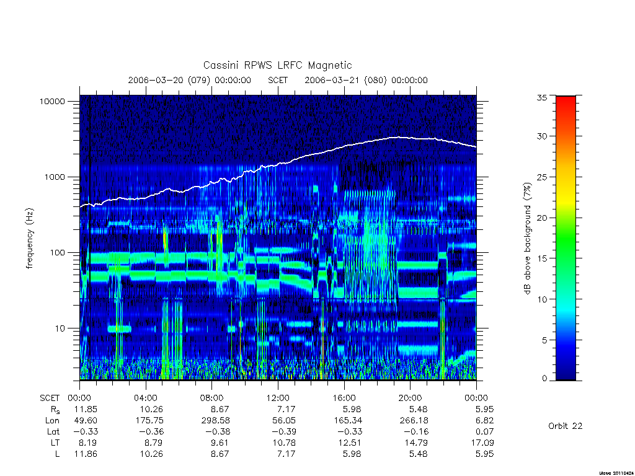Click the 08:00 time tick label
635x476 pixels.
(x=212, y=398)
